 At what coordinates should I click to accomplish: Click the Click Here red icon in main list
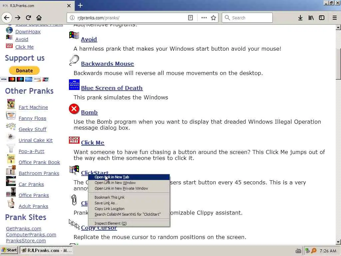(x=74, y=140)
